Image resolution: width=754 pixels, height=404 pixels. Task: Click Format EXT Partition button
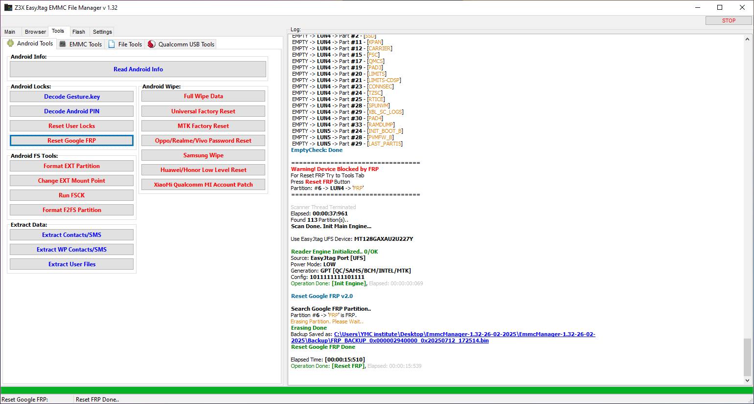[72, 166]
